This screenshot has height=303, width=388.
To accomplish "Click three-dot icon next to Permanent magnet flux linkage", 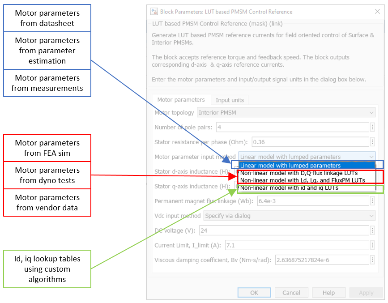I will click(x=372, y=201).
